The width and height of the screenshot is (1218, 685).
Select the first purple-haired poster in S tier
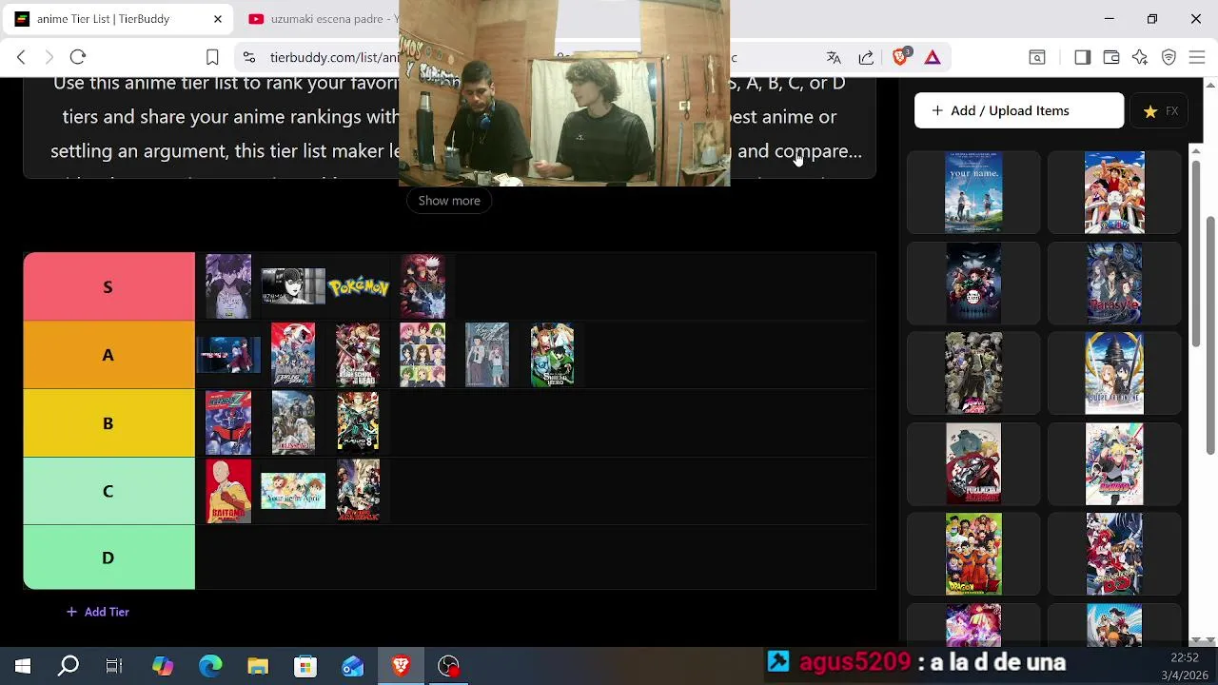pyautogui.click(x=228, y=286)
